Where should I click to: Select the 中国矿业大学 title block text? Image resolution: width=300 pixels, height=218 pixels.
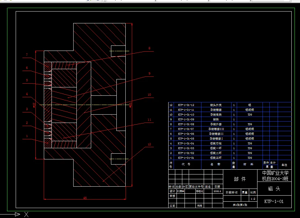pos(275,173)
